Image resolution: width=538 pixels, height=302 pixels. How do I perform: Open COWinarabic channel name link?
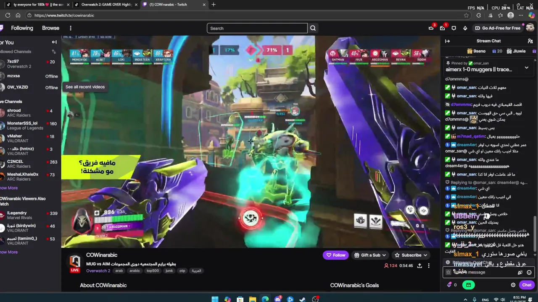102,255
